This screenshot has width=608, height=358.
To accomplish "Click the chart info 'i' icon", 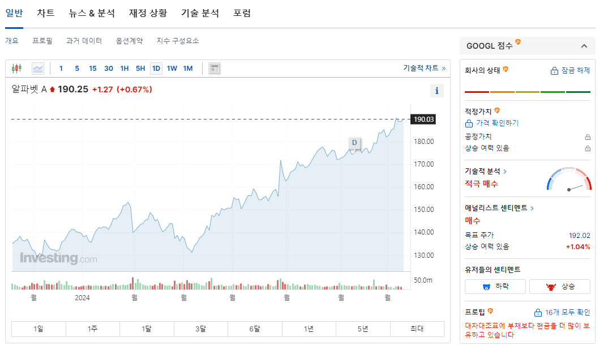I will coord(436,91).
